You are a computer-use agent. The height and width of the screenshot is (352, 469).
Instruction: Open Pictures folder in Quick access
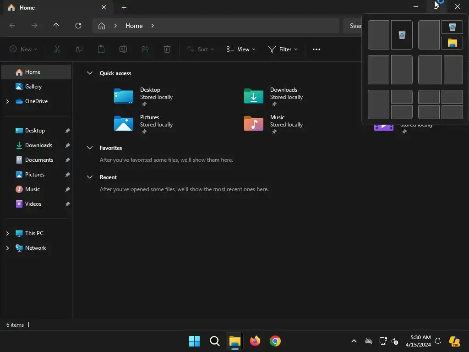(x=143, y=124)
